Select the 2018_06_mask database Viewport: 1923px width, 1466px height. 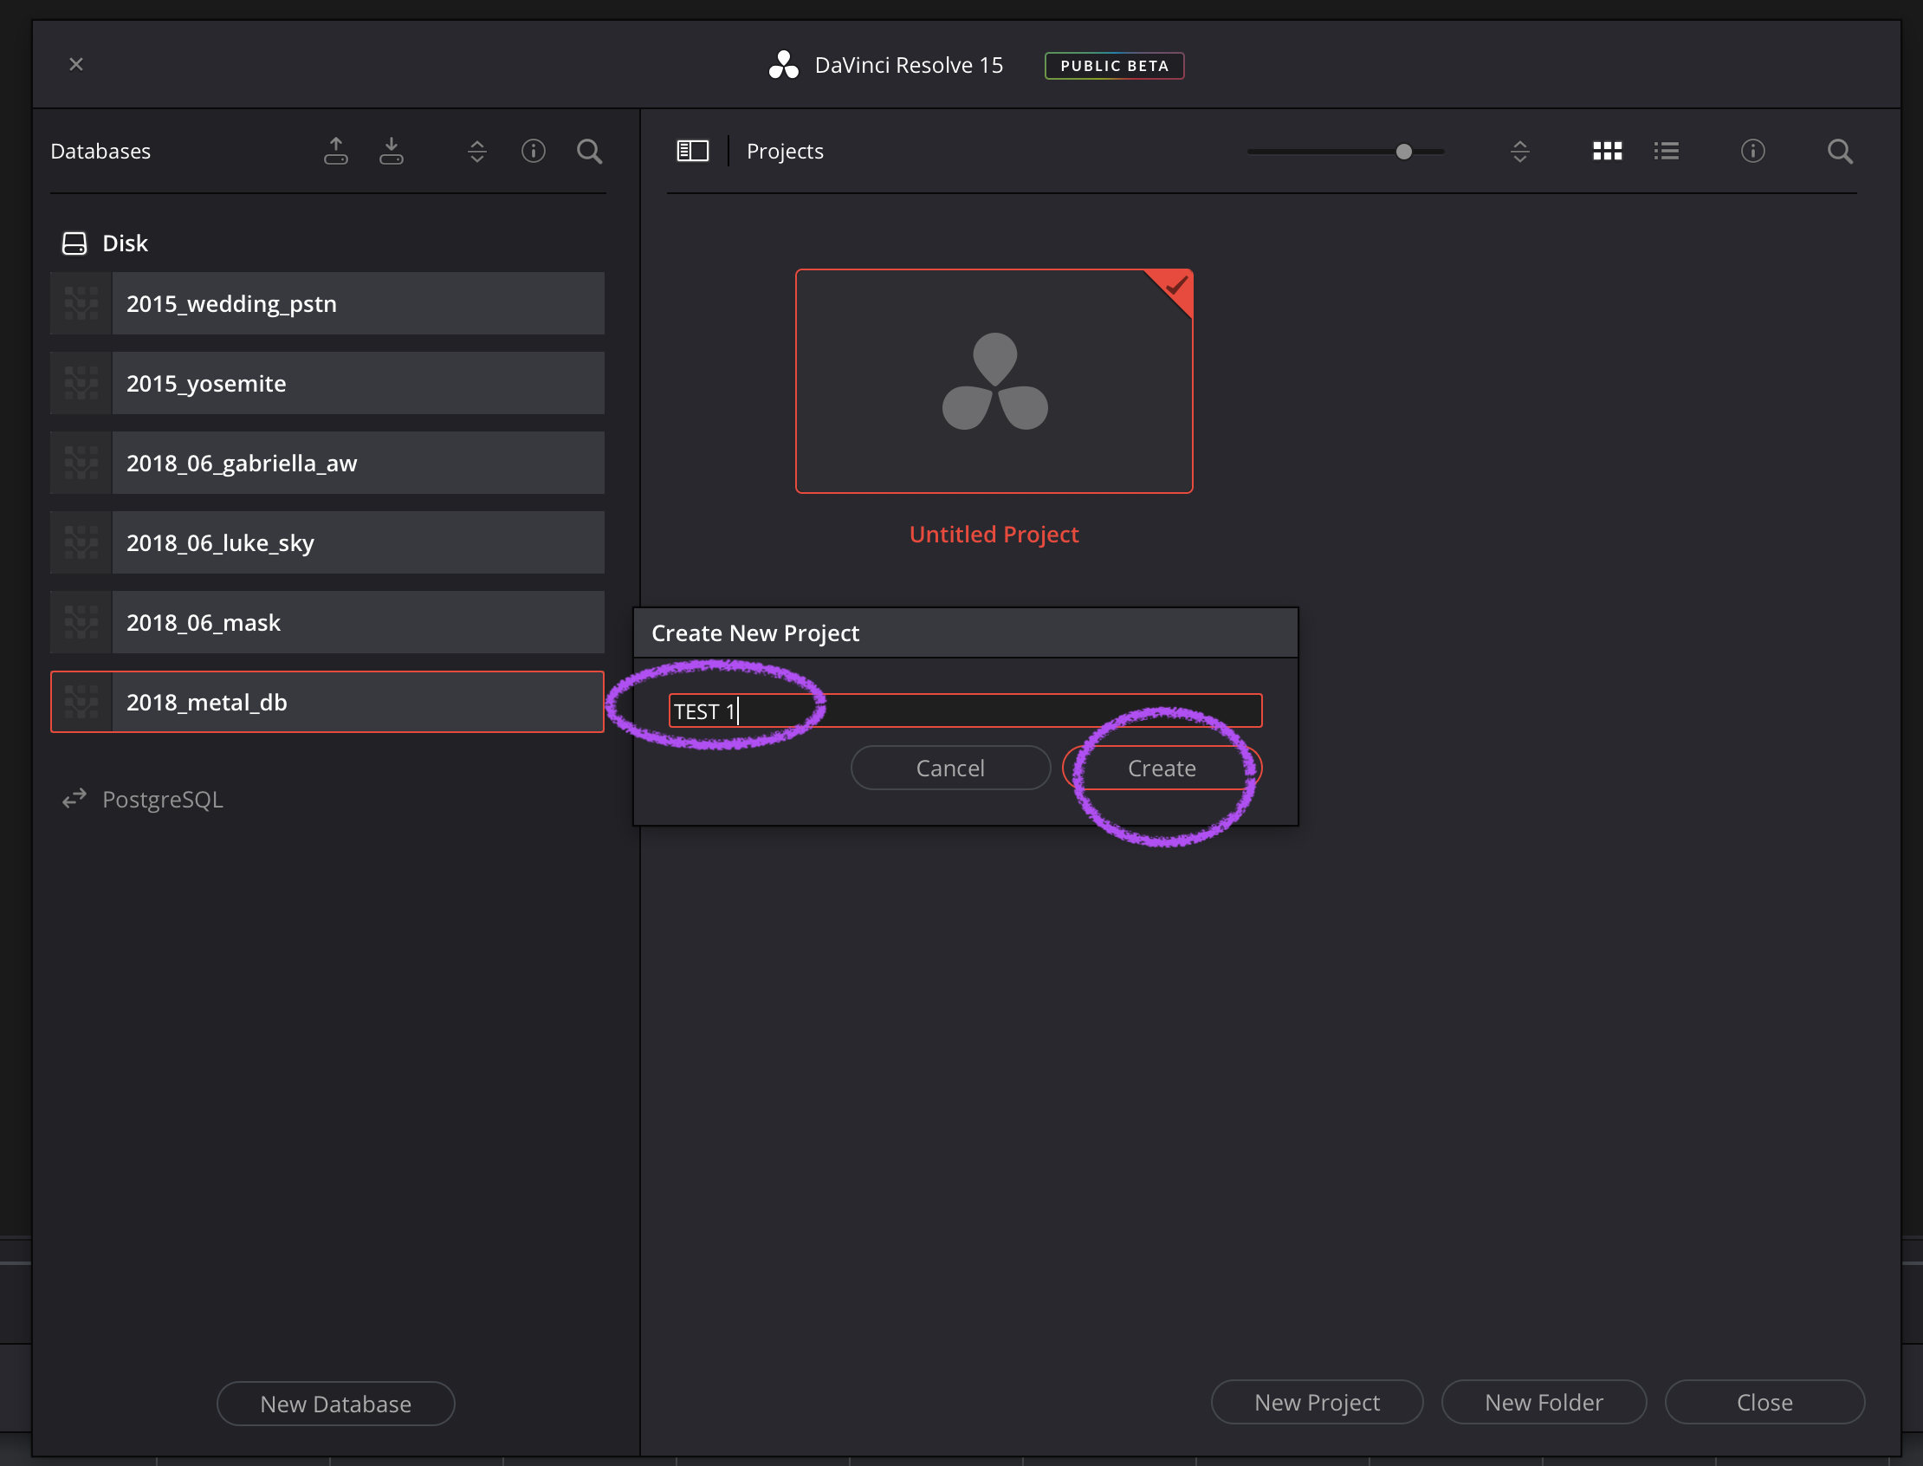[327, 622]
